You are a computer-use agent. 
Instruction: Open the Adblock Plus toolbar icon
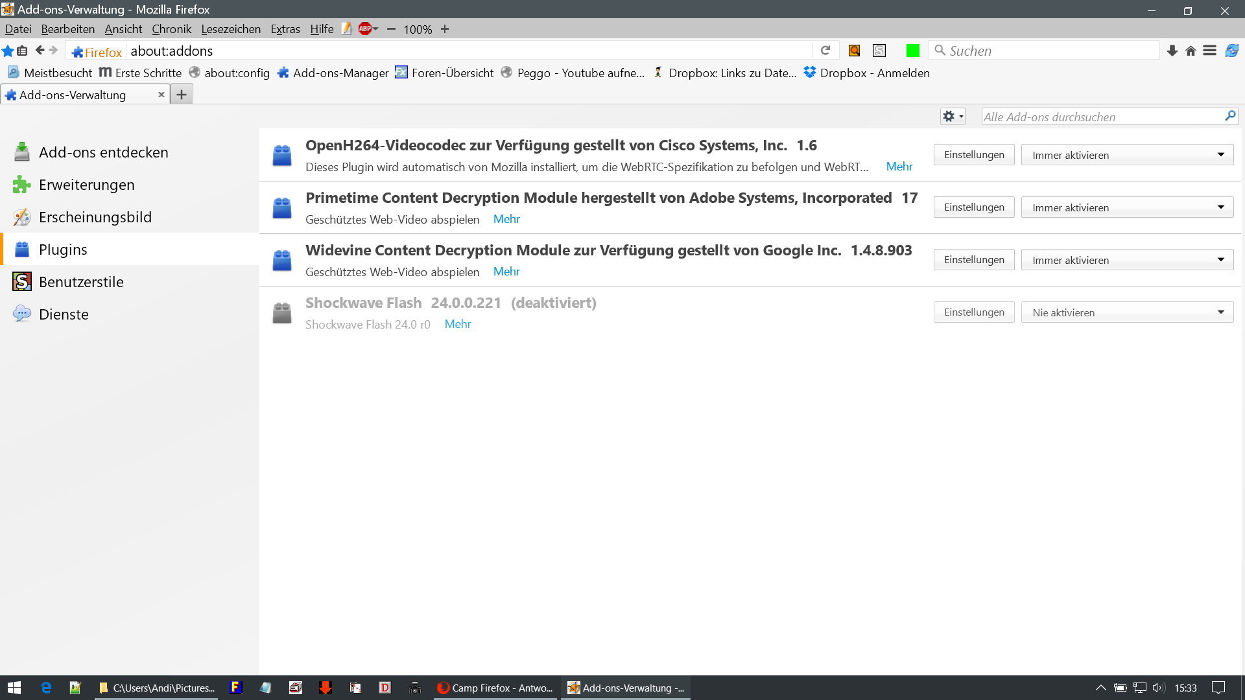pyautogui.click(x=366, y=29)
